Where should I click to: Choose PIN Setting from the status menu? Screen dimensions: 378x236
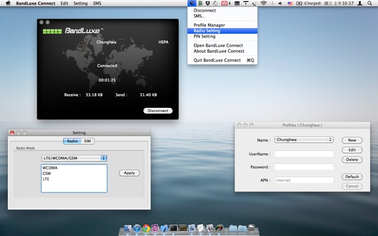[222, 36]
